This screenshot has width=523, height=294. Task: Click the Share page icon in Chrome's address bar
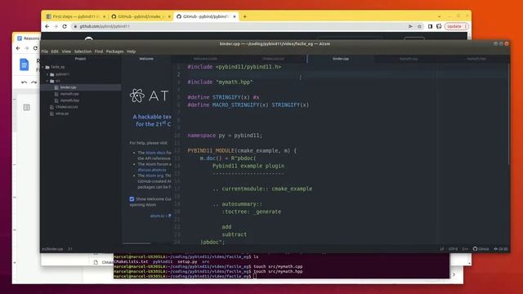click(x=410, y=26)
